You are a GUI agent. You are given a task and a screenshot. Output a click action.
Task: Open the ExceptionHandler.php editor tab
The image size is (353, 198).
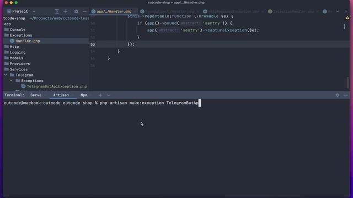[293, 12]
